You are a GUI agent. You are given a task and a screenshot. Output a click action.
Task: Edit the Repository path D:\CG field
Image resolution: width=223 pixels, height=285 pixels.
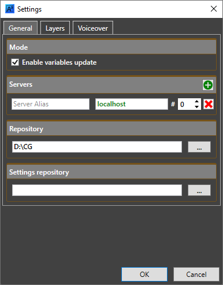(x=97, y=147)
